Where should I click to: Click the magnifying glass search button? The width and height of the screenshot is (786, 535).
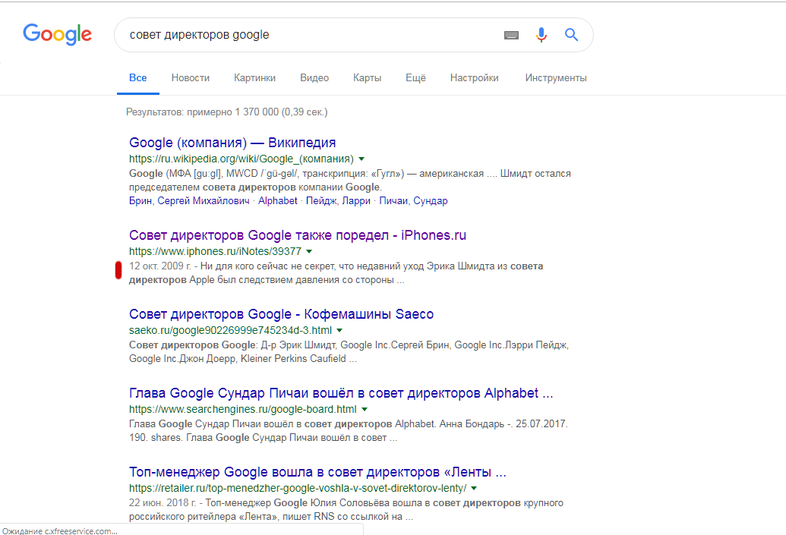(571, 35)
